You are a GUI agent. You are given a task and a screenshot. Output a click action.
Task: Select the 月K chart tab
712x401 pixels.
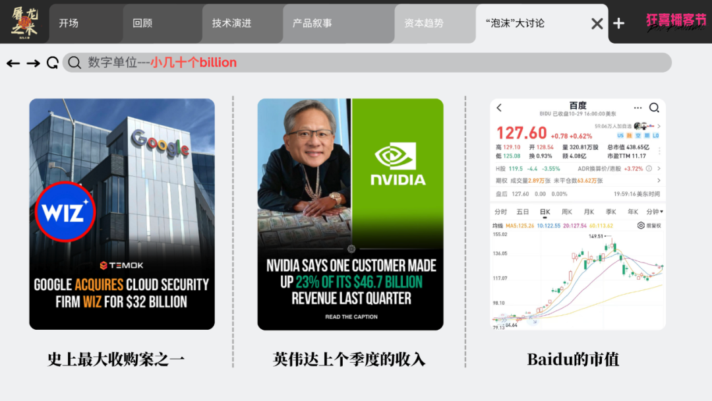coord(589,212)
